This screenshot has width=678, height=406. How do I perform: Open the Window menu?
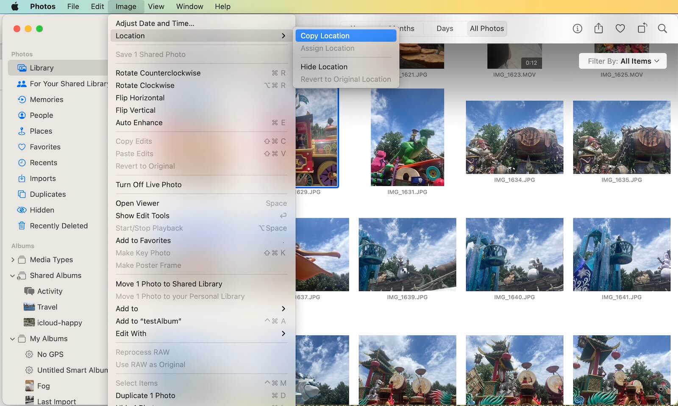(x=189, y=6)
